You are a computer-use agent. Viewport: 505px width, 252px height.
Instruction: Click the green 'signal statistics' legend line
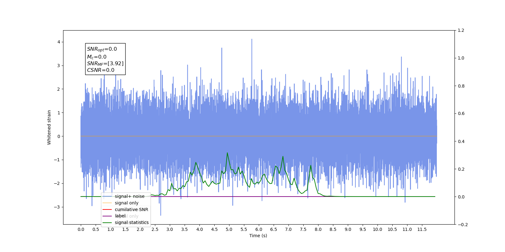[x=107, y=223]
